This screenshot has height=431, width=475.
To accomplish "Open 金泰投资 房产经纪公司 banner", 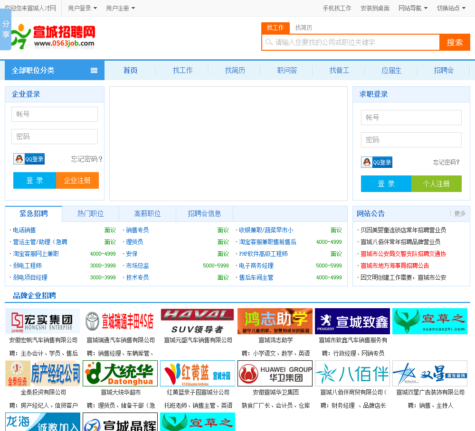I will tap(43, 373).
